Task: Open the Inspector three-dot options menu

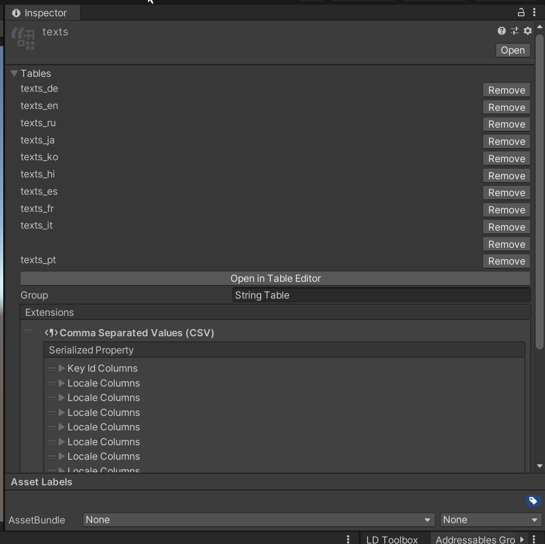Action: (x=534, y=13)
